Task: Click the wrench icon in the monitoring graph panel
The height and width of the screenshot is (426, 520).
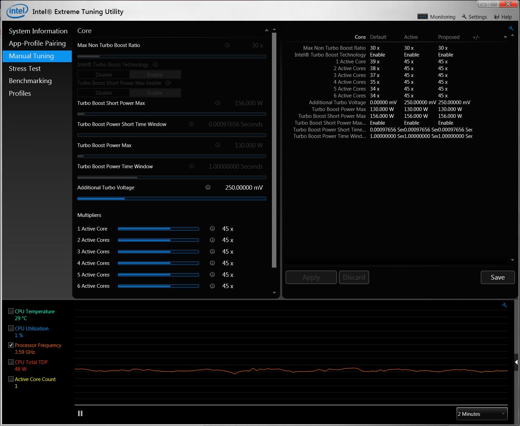Action: (x=505, y=305)
